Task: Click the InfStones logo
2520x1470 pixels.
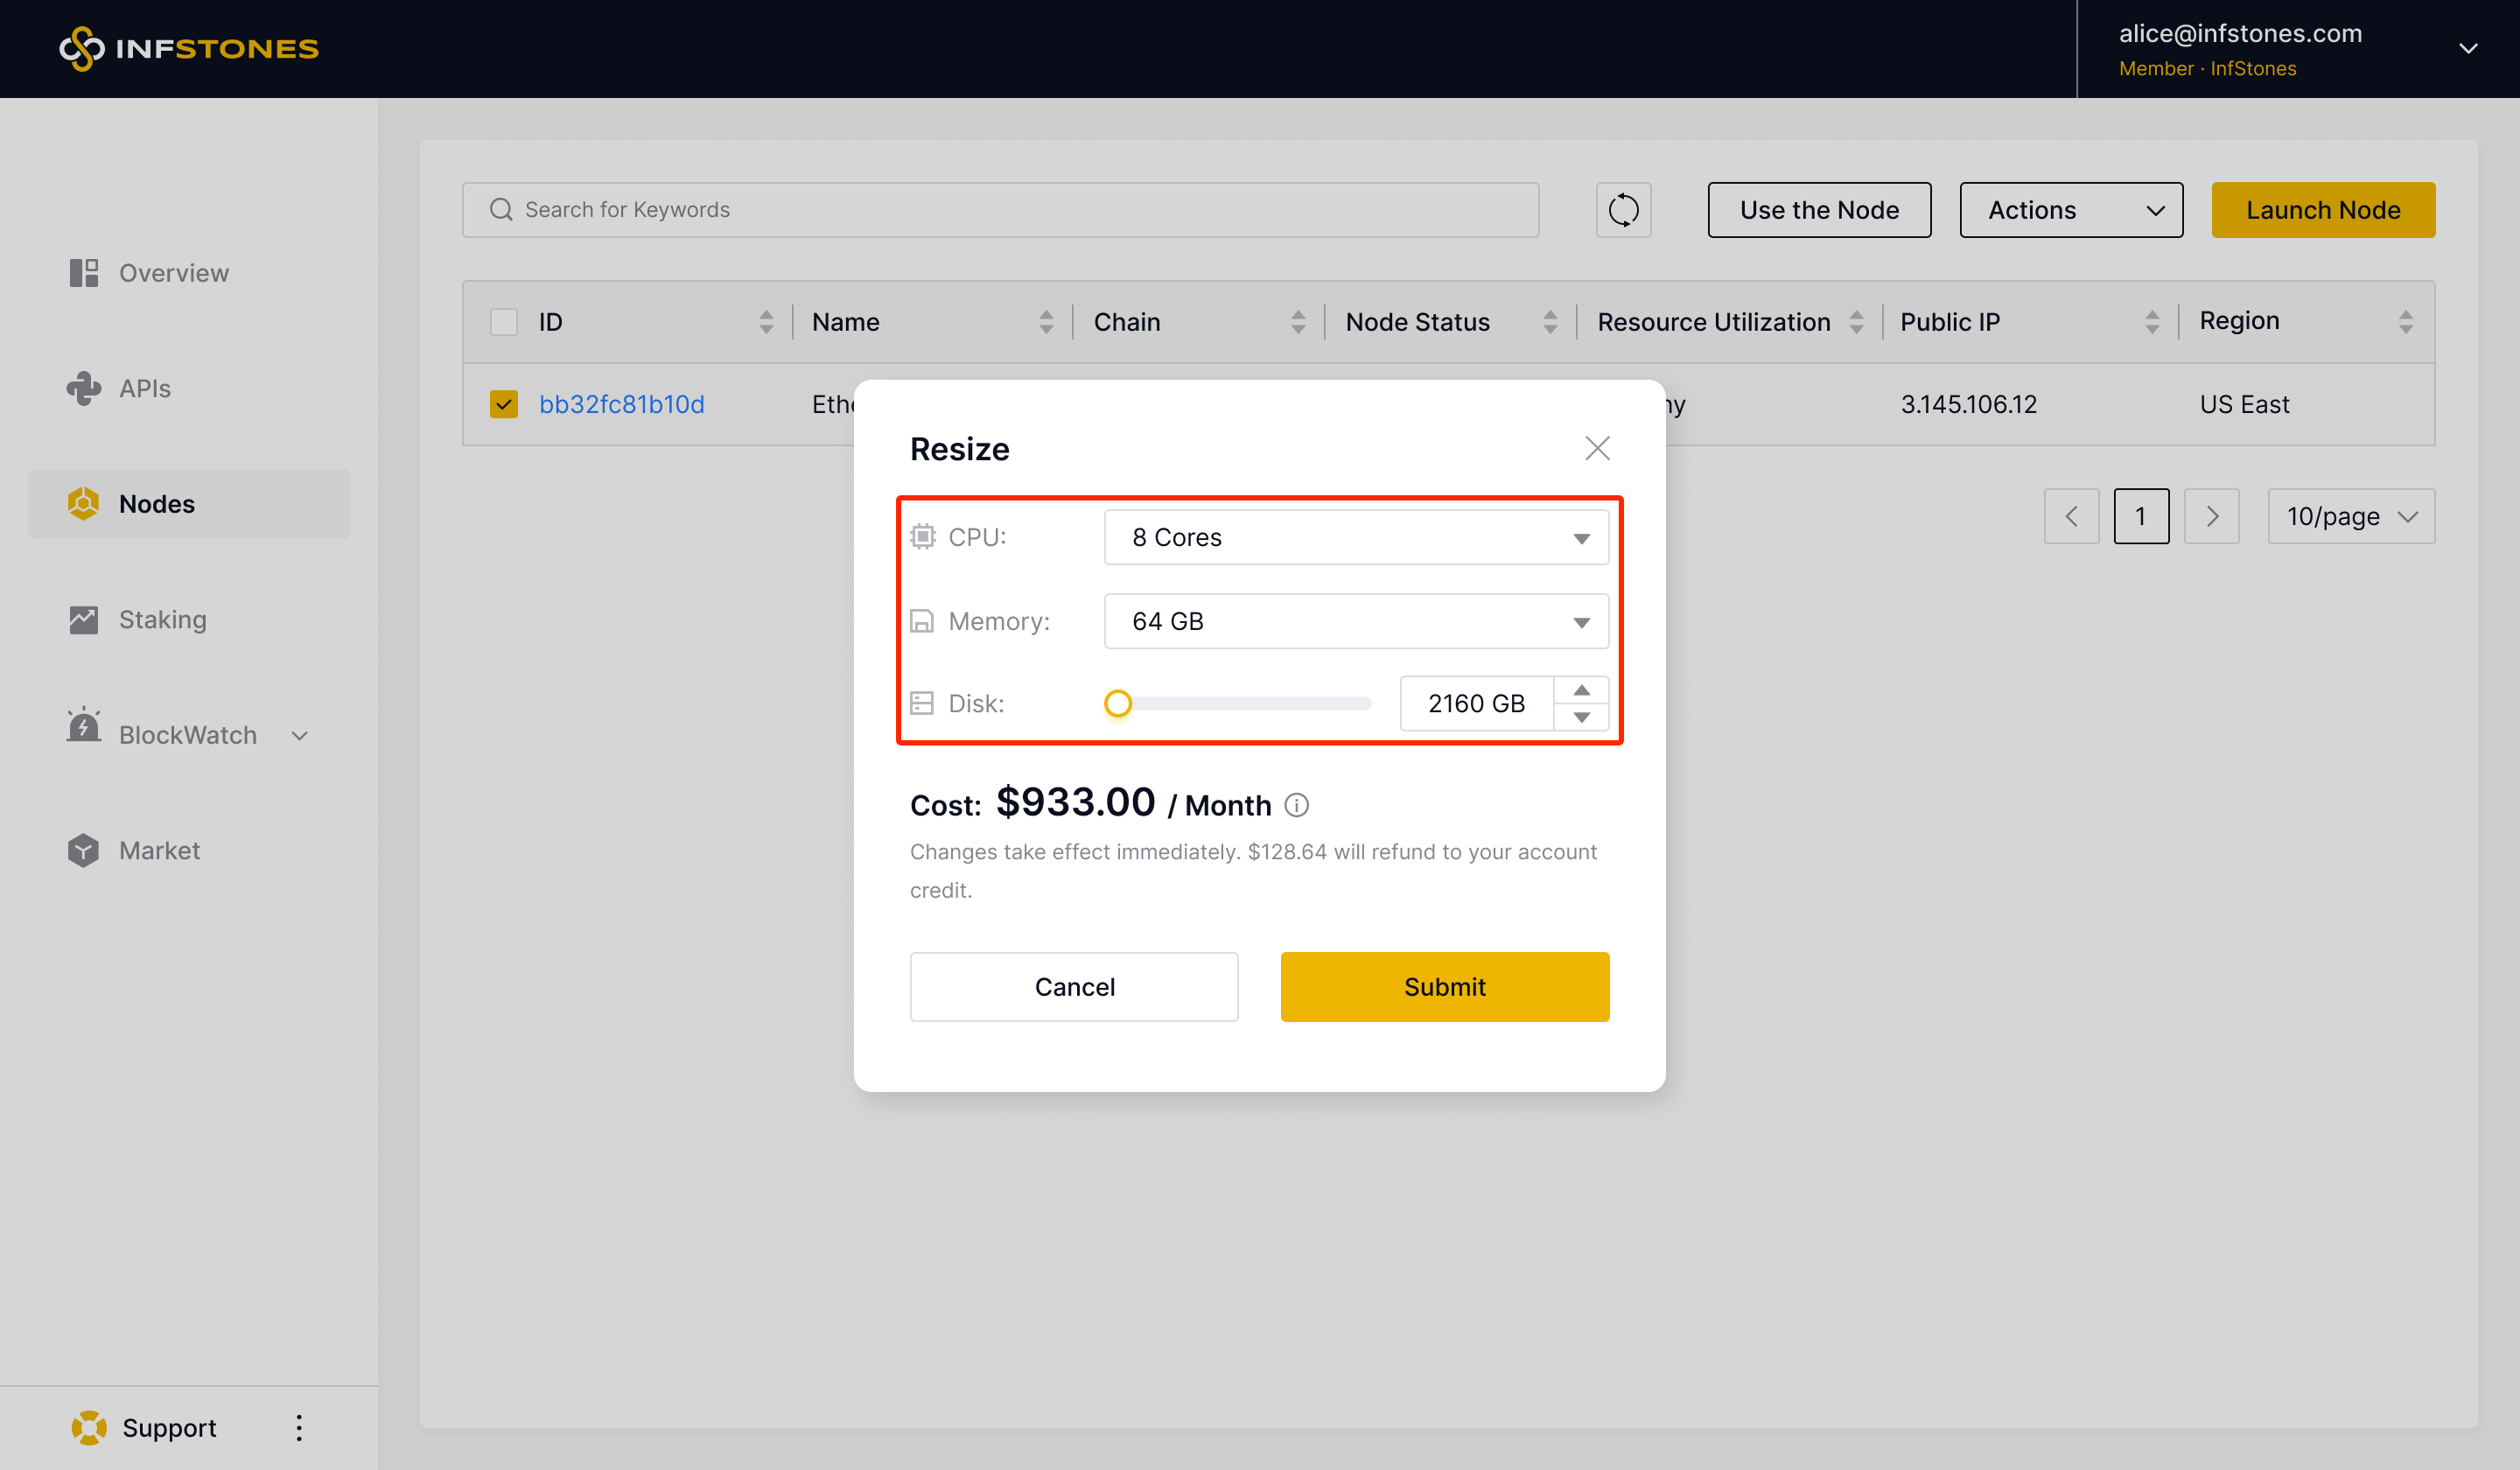Action: point(189,48)
